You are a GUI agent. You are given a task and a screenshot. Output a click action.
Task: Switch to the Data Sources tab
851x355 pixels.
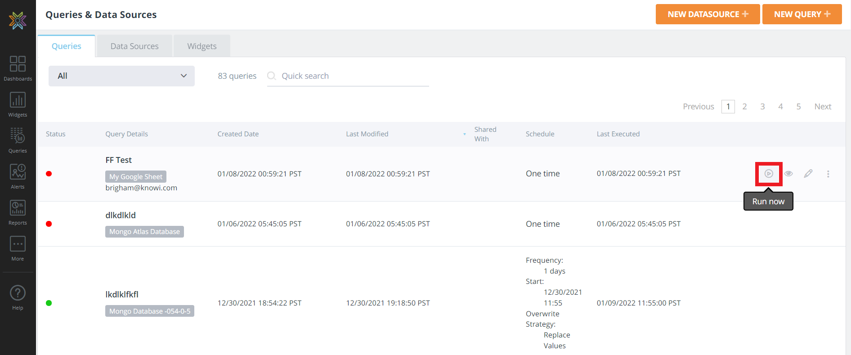tap(134, 46)
